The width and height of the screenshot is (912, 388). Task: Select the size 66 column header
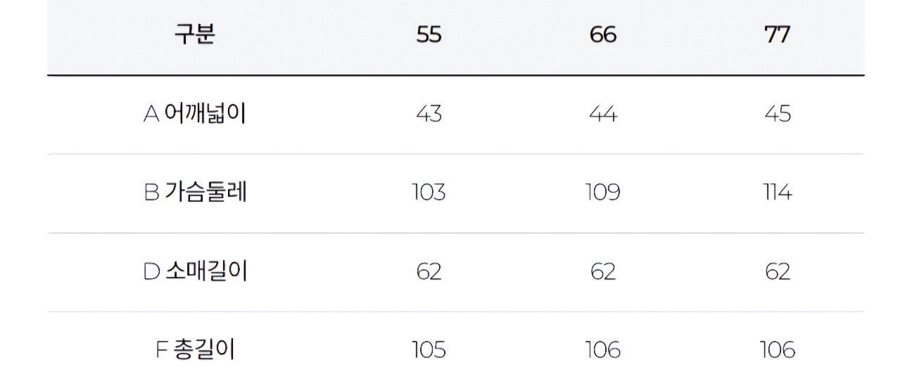click(603, 35)
